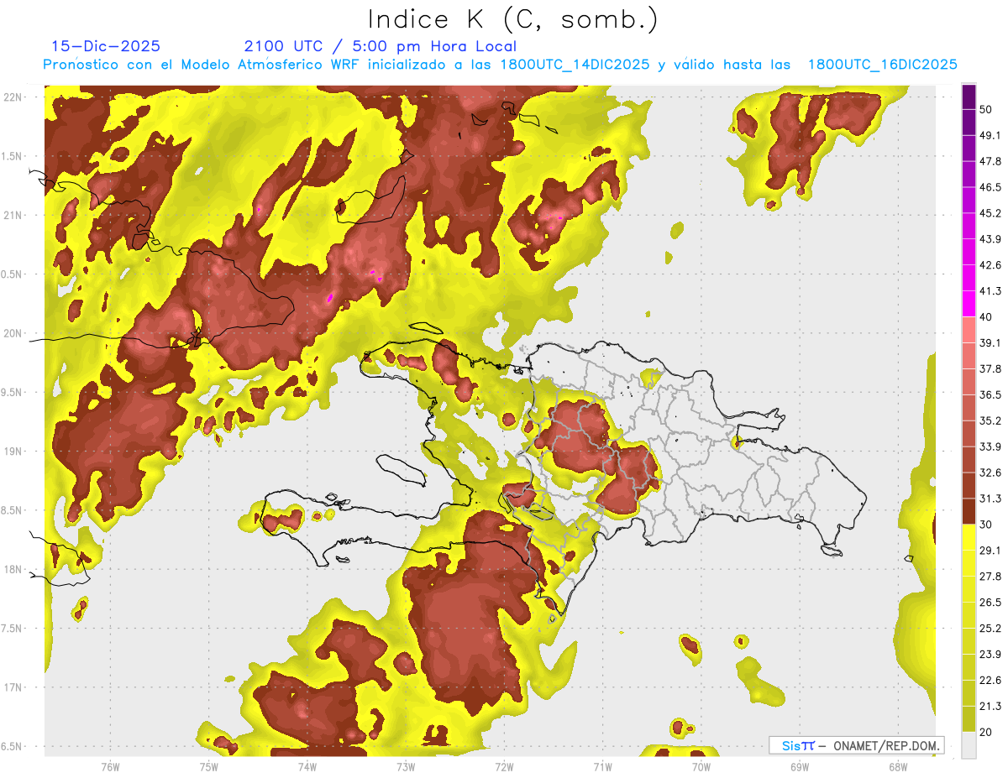Screen dimensions: 1008x778
Task: Click the dark purple colorbar band above 50
Action: (x=969, y=97)
